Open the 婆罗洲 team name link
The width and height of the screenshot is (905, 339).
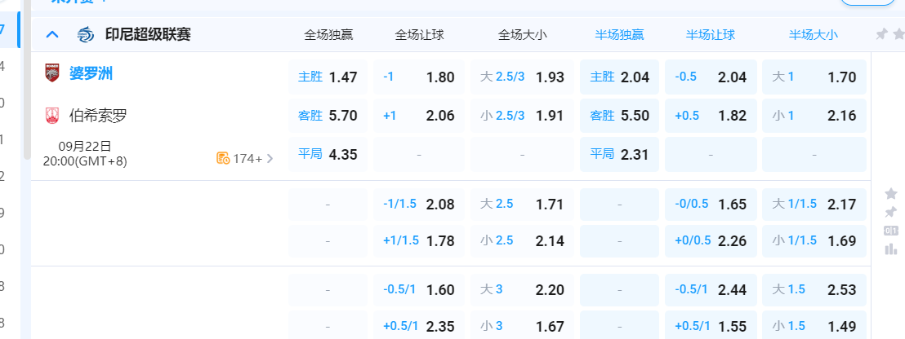91,74
